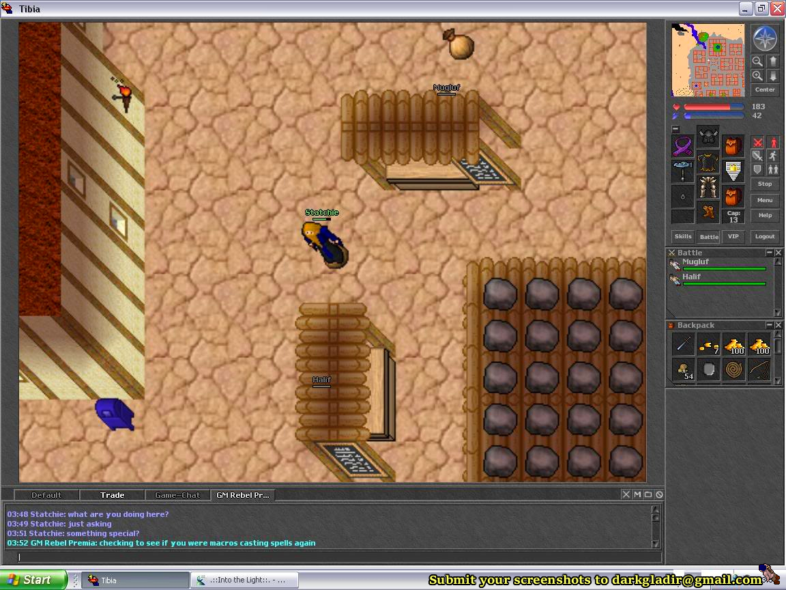
Task: Click the gold coin stack showing 7
Action: click(709, 346)
